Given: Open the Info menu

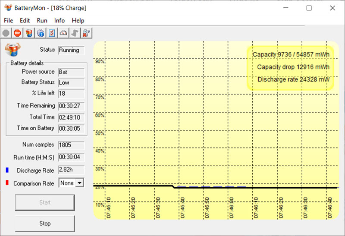Looking at the screenshot, I should pos(60,20).
